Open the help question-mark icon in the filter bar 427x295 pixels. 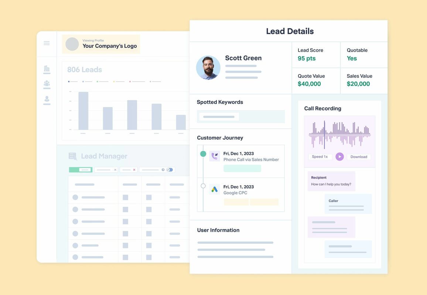[163, 170]
